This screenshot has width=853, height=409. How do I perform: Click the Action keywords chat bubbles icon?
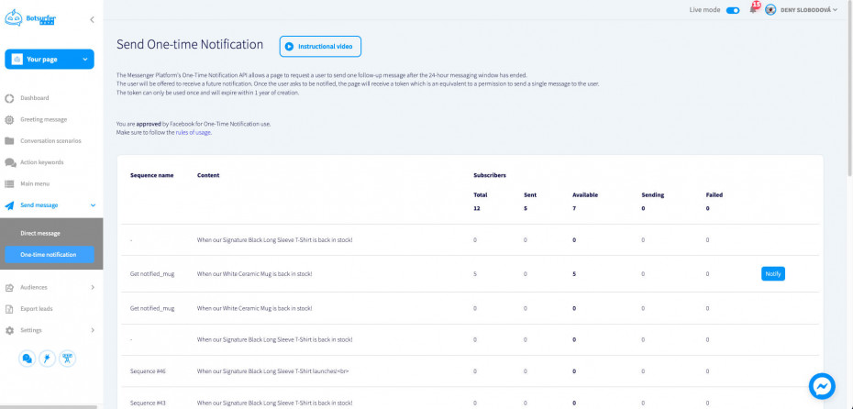pyautogui.click(x=10, y=162)
